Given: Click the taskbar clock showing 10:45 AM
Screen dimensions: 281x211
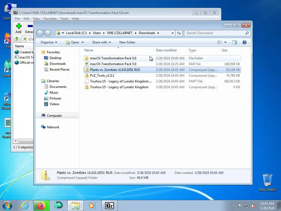Looking at the screenshot, I should click(x=267, y=206).
